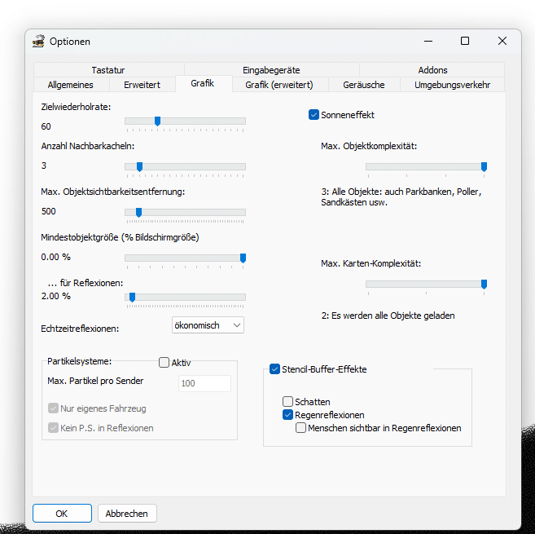Go to the Umgebungsverkehr tab
The width and height of the screenshot is (535, 534).
pyautogui.click(x=452, y=85)
